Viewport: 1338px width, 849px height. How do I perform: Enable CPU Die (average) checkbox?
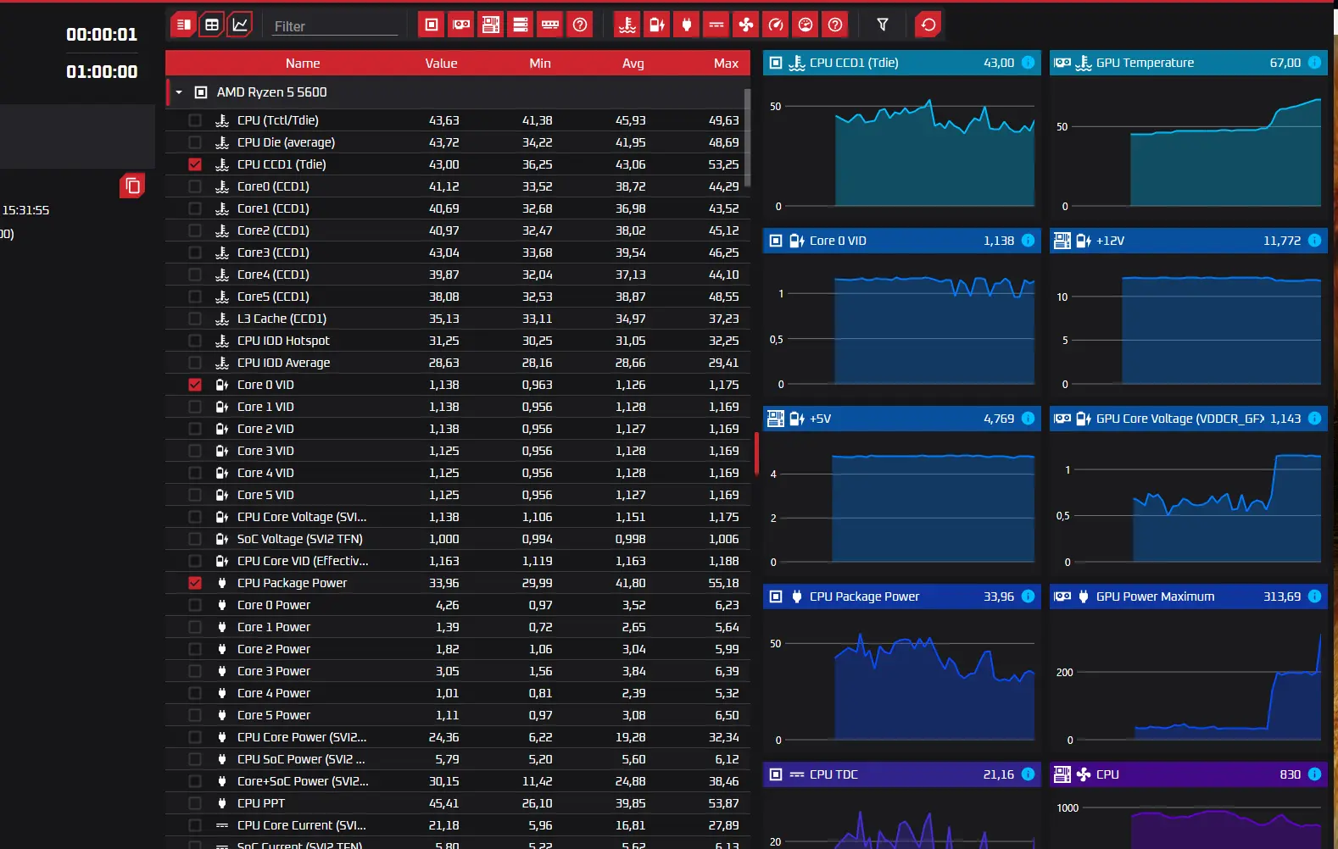pos(195,142)
